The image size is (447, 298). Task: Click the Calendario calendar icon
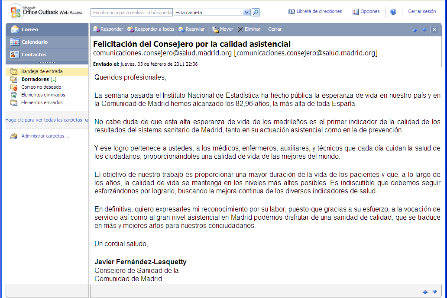(15, 42)
